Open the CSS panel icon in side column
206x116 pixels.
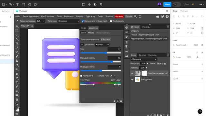(x=126, y=52)
